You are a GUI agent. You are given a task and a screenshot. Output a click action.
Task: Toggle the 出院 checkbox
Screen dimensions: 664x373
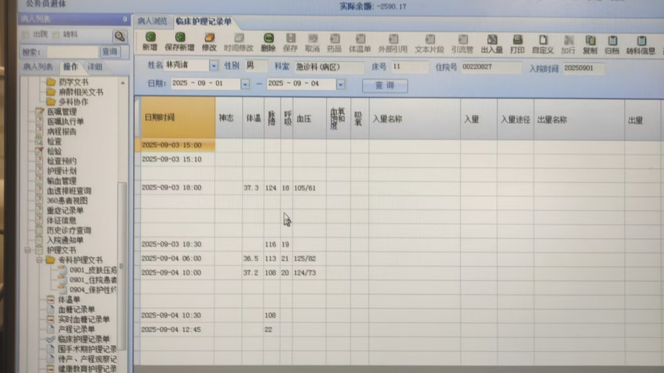(x=26, y=35)
